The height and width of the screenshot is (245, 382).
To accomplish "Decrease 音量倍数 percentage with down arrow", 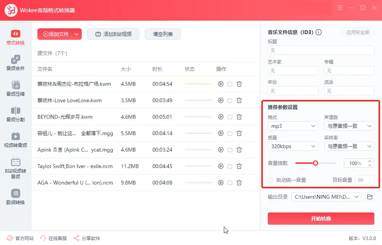I will pyautogui.click(x=370, y=165).
